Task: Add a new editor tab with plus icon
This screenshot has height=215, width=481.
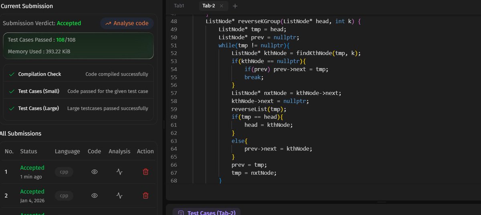Action: 235,6
